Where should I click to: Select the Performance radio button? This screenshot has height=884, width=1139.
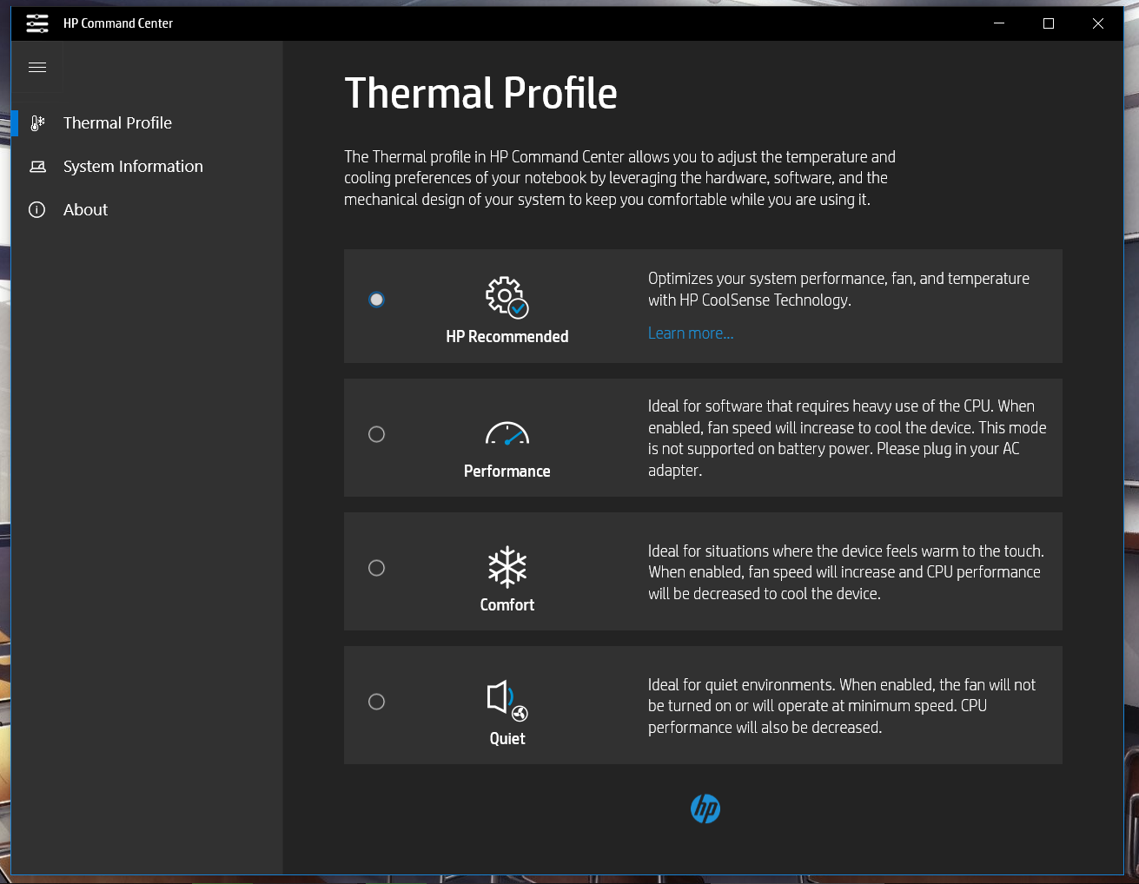point(376,434)
